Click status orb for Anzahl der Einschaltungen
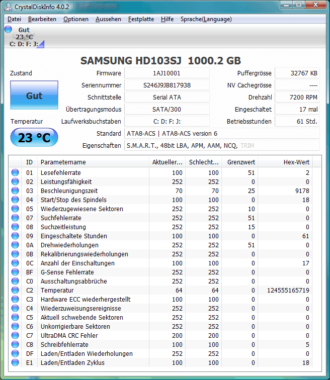330x380 pixels. 15,263
